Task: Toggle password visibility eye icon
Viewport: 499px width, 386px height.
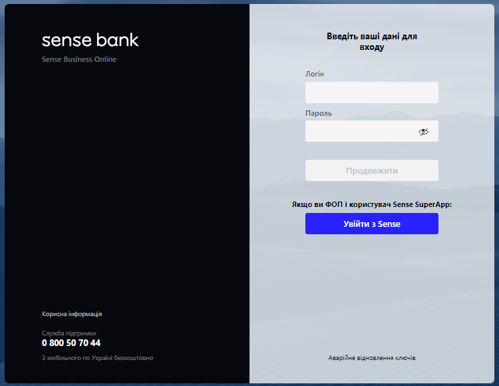Action: click(x=423, y=131)
